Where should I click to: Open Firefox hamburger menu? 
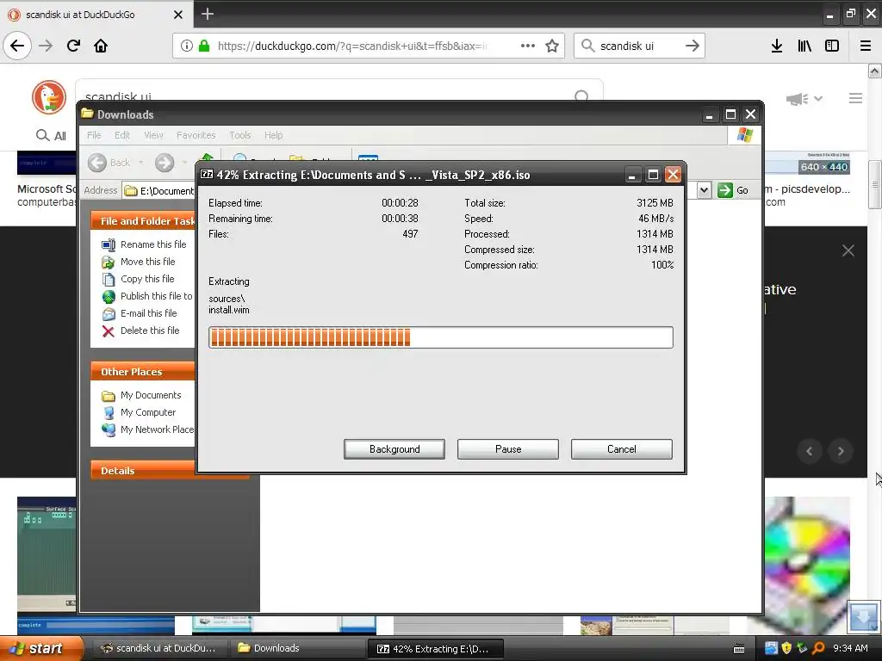tap(866, 46)
